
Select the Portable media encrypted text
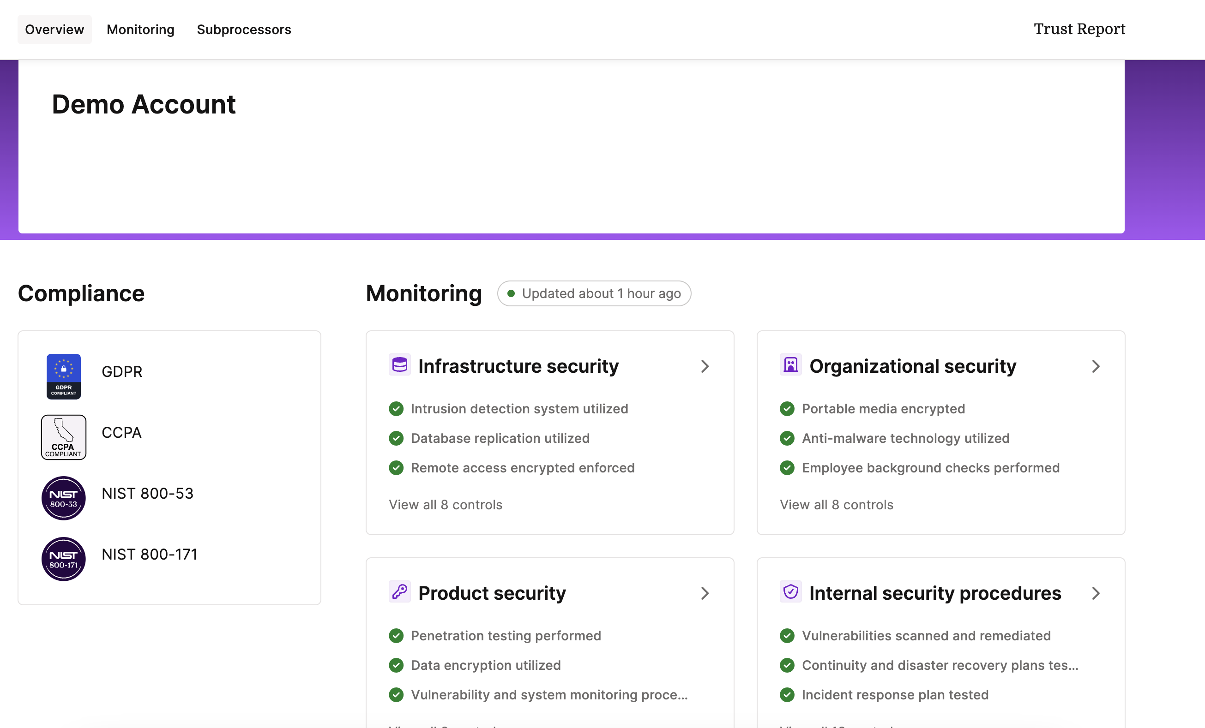click(x=884, y=408)
